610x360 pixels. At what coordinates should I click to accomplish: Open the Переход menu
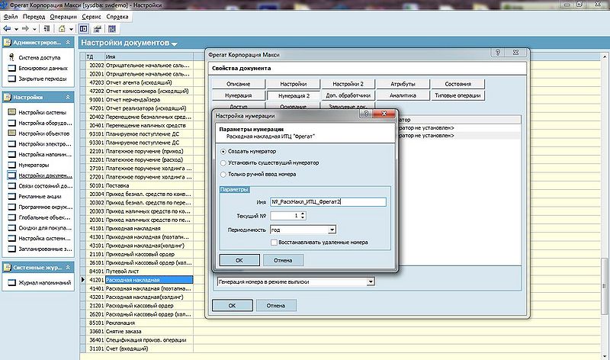(34, 17)
